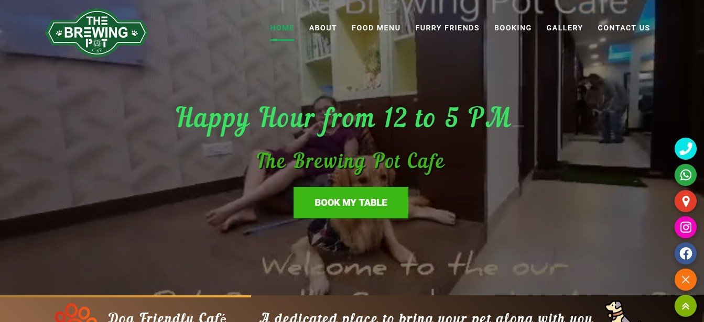This screenshot has width=704, height=322.
Task: Click the green back-to-top double chevron
Action: [685, 306]
